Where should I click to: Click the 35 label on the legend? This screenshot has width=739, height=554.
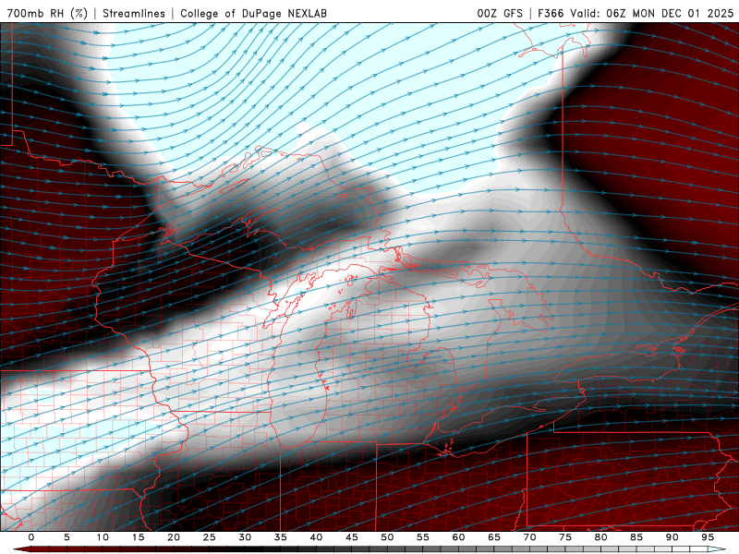tap(281, 537)
